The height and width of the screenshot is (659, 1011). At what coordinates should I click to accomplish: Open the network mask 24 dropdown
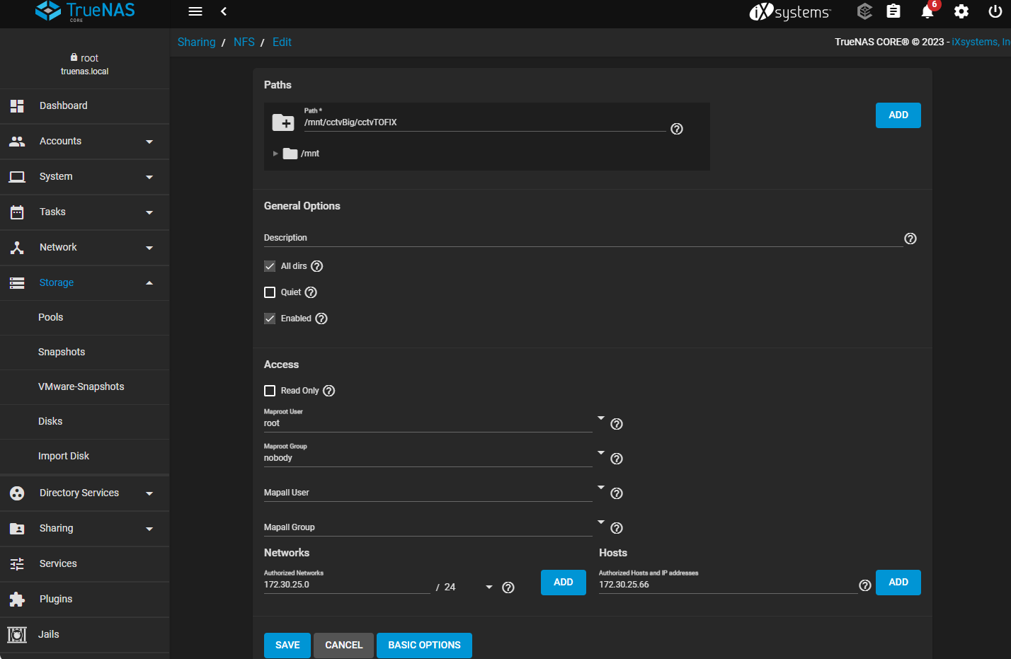(489, 588)
